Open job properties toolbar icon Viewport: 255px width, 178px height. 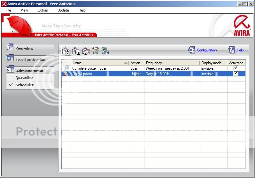click(76, 50)
